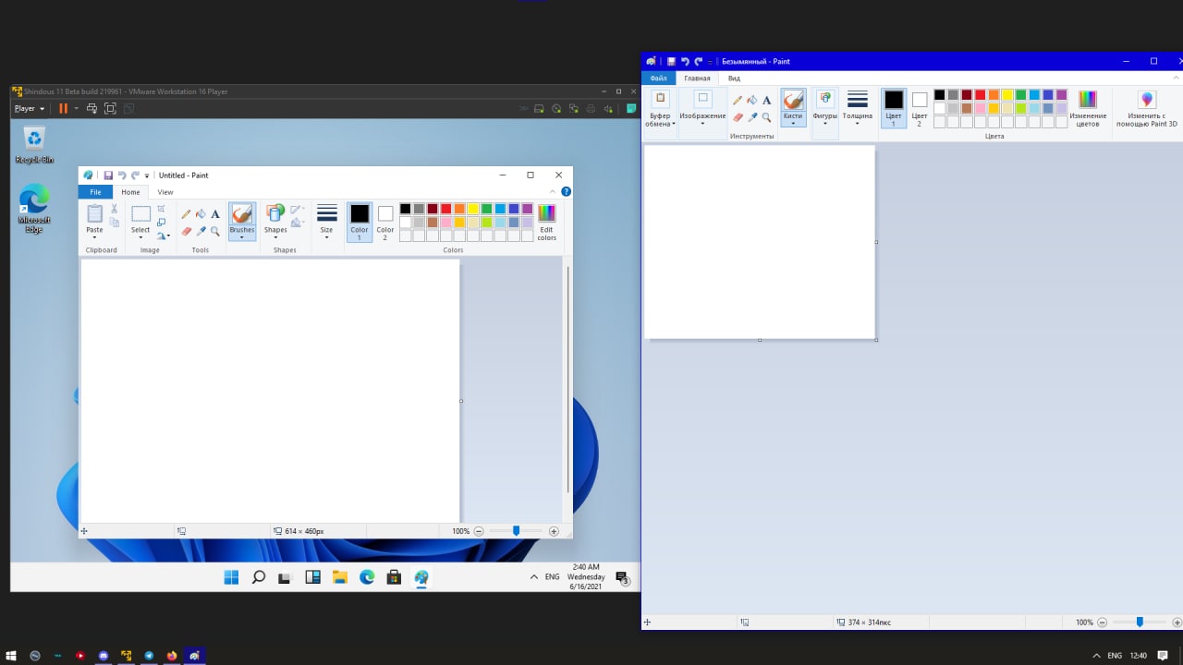Open Search on VM taskbar

point(259,577)
